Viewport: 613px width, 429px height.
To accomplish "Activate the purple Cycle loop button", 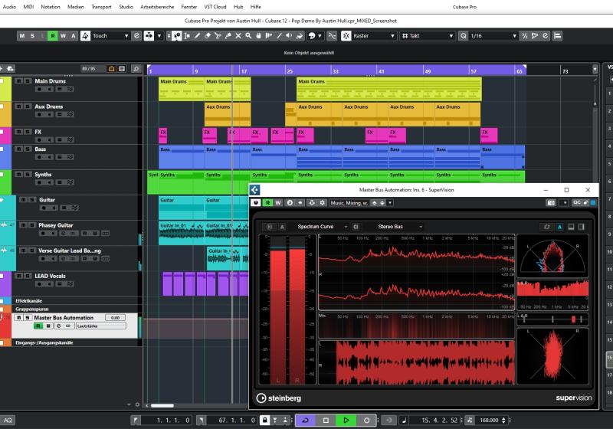I will tap(305, 420).
